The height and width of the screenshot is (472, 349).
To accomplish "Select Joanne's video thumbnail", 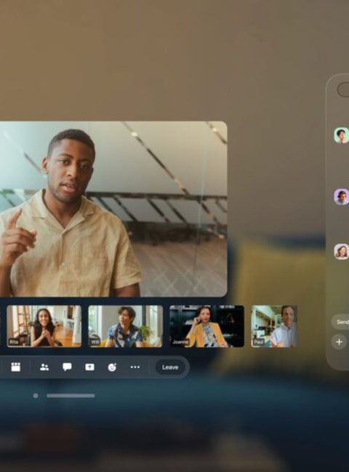I will (206, 326).
